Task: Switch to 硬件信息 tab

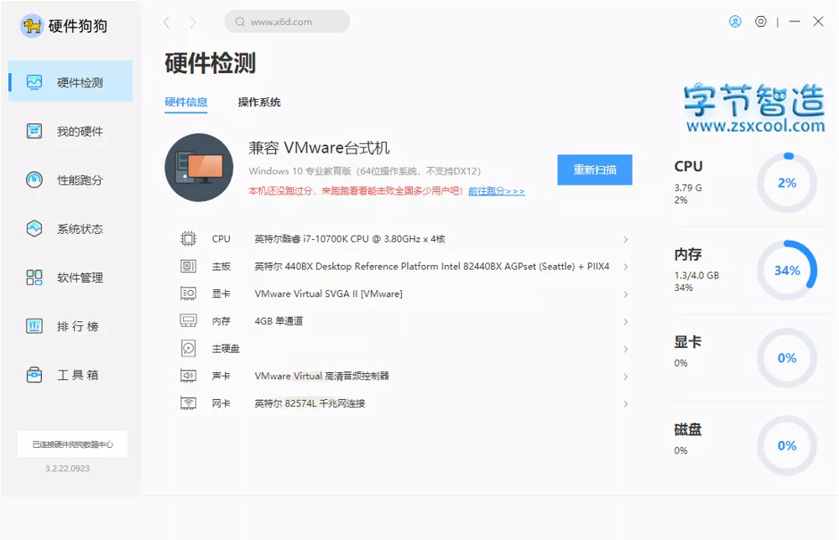Action: coord(185,102)
